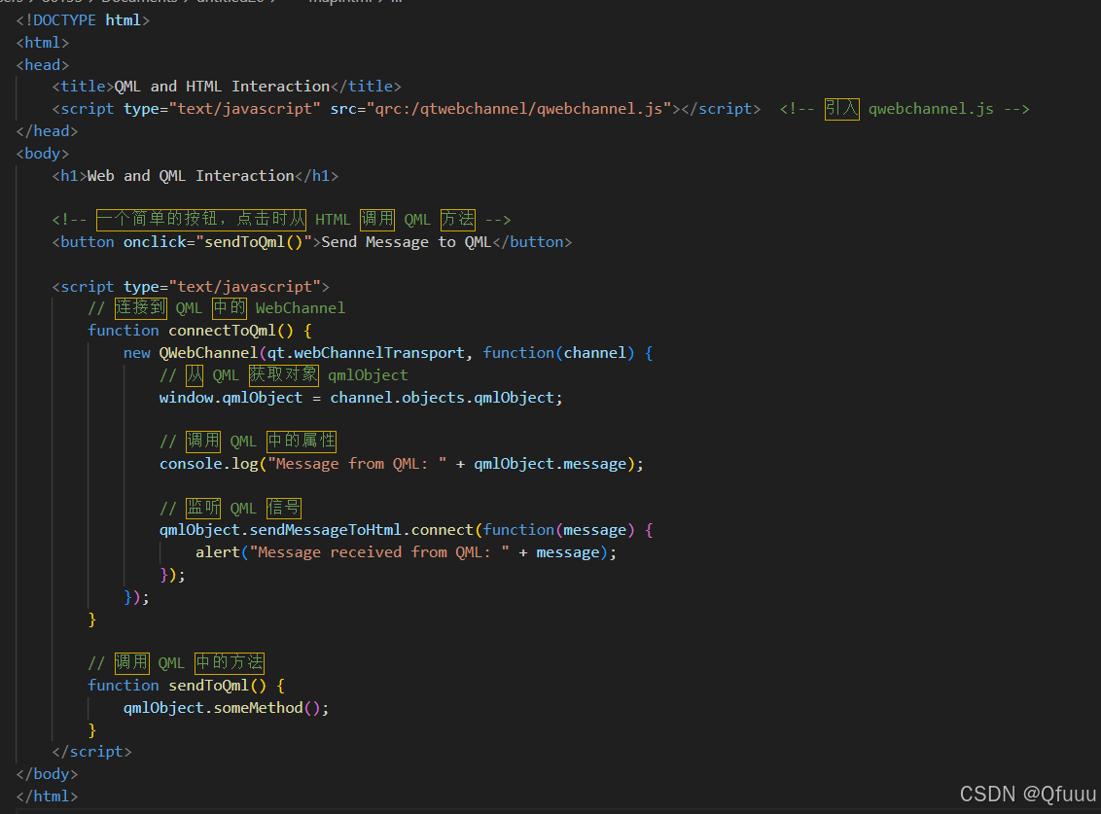Click the title text 'QML and HTML Interaction'
The width and height of the screenshot is (1101, 814).
coord(222,87)
